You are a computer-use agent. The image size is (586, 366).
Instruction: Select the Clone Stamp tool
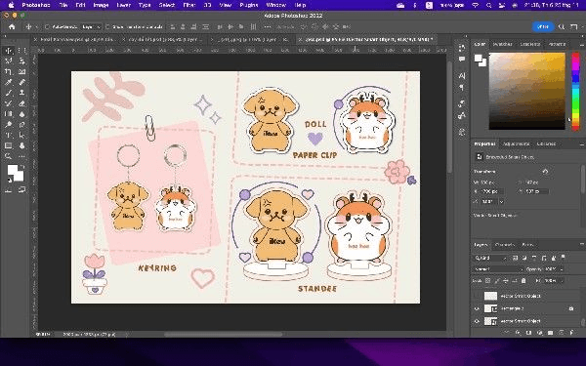(22, 93)
